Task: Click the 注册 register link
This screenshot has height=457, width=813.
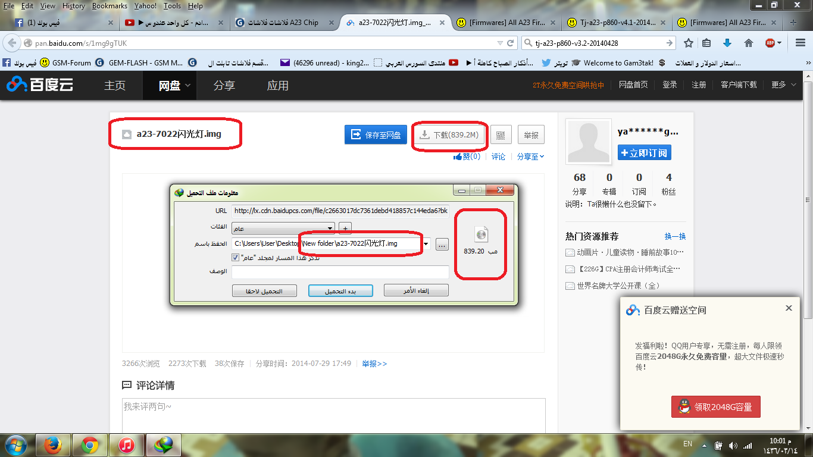Action: 699,85
